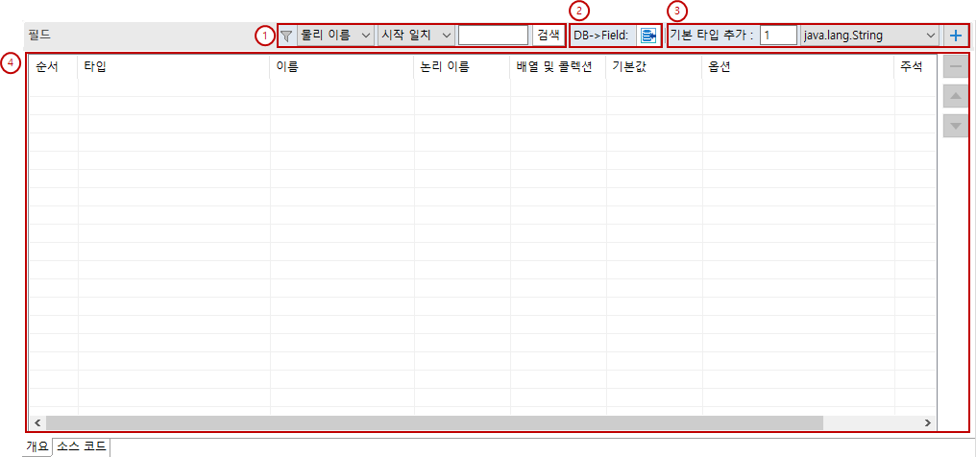Click the scrollbar right arrow

click(928, 422)
